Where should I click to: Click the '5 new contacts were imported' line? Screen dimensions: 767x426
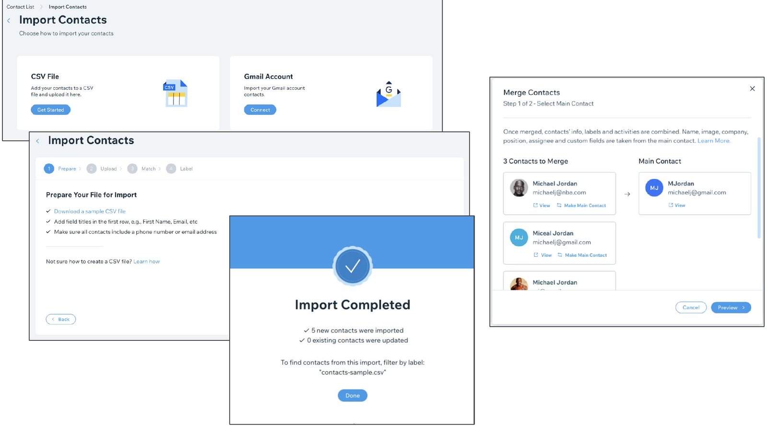[353, 331]
